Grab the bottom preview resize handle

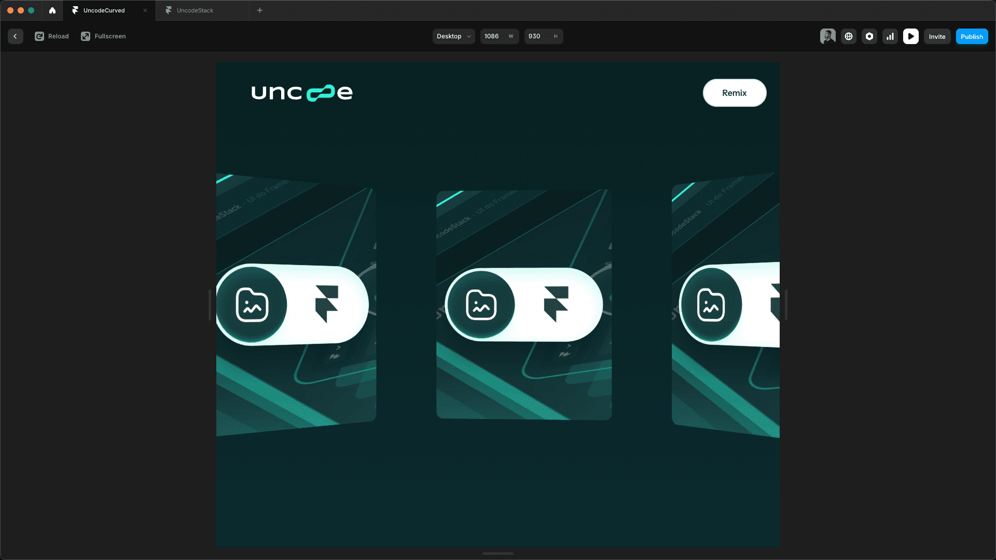tap(498, 553)
